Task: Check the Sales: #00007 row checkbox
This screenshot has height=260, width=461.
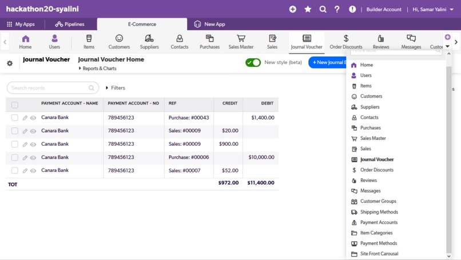Action: tap(15, 170)
